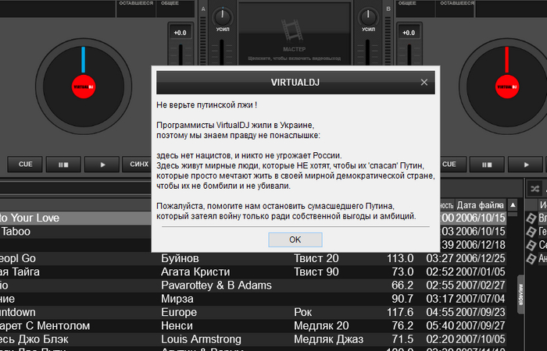
Task: Expand the sidelist side panel tab
Action: pos(519,292)
